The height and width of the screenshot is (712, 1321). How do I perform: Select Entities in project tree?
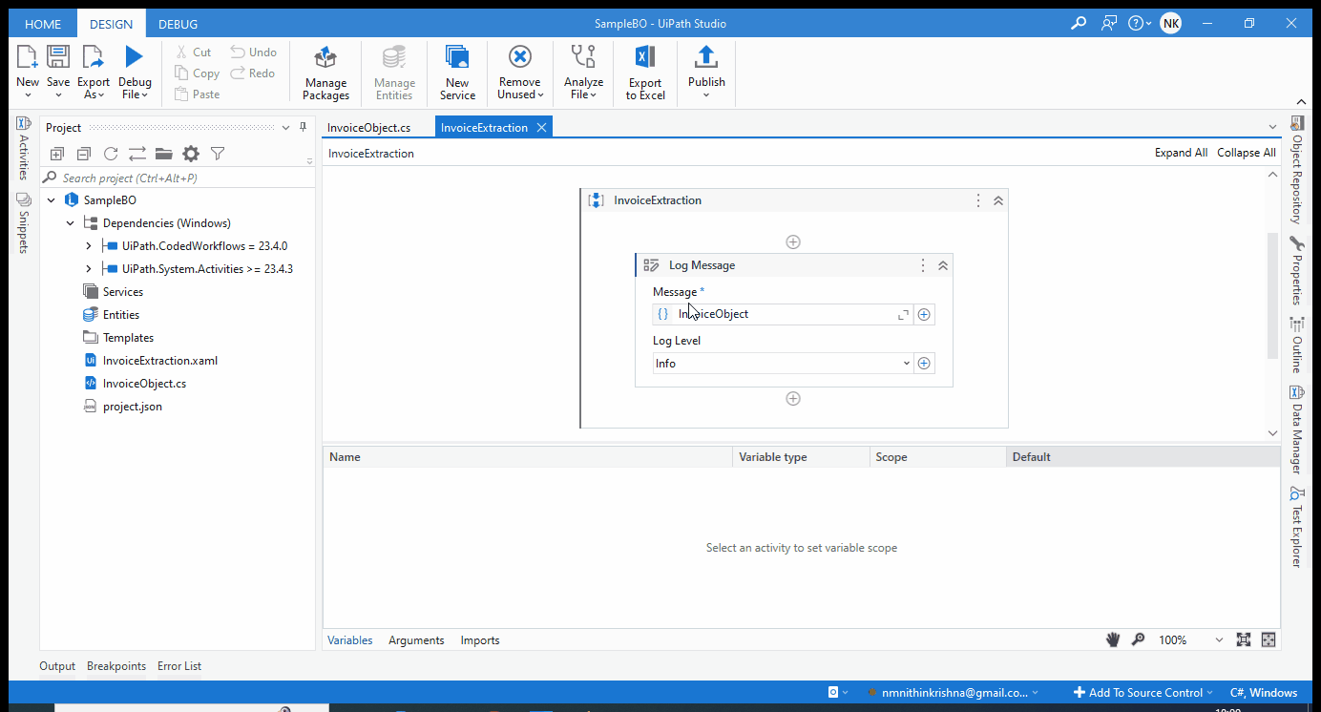[x=120, y=315]
